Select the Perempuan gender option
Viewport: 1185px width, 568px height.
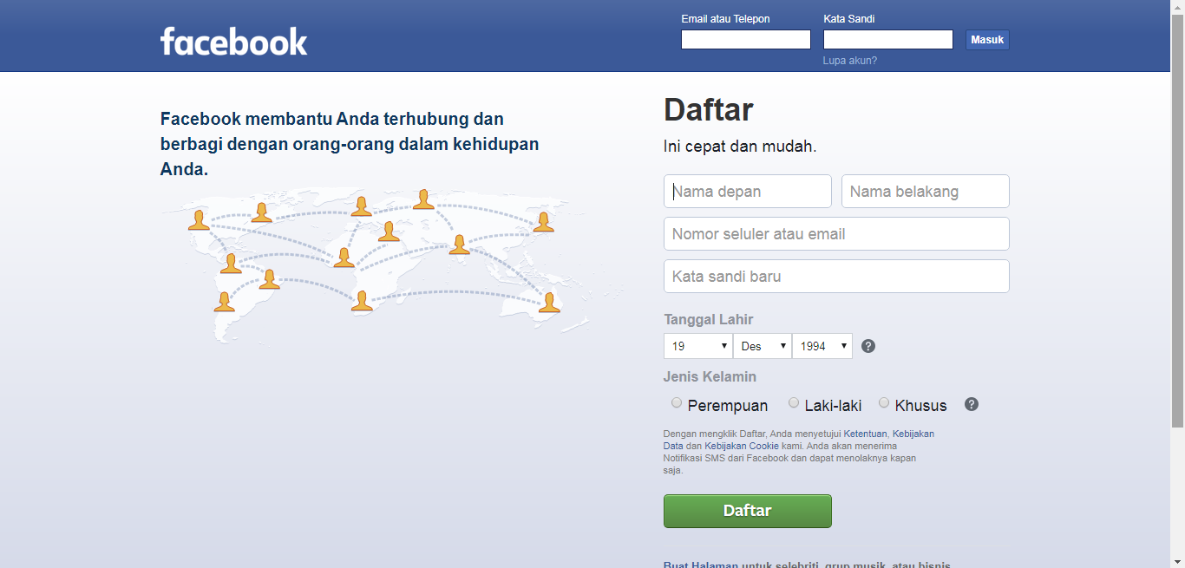coord(677,402)
